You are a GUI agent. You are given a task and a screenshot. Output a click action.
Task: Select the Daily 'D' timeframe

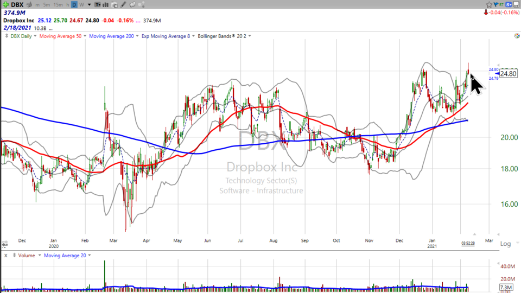(74, 5)
